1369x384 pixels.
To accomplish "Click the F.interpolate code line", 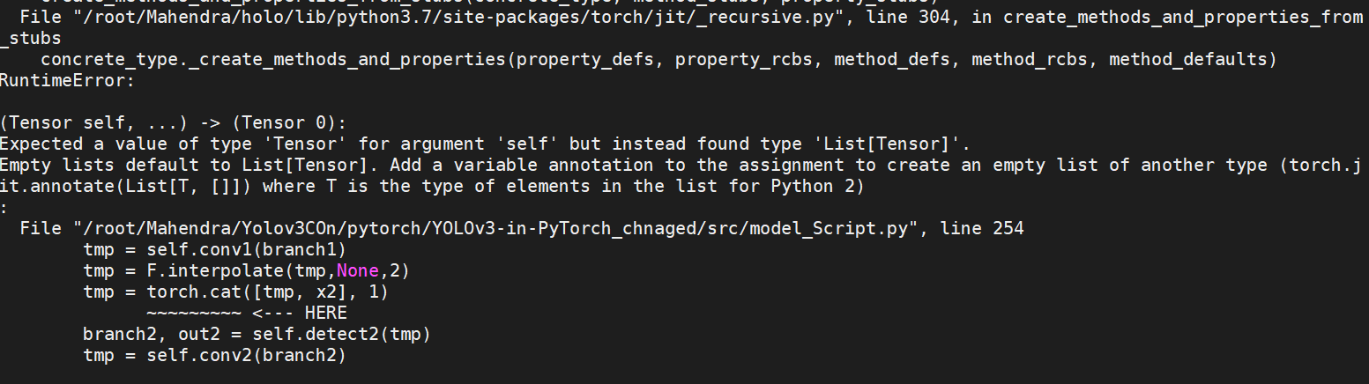I will pos(247,270).
